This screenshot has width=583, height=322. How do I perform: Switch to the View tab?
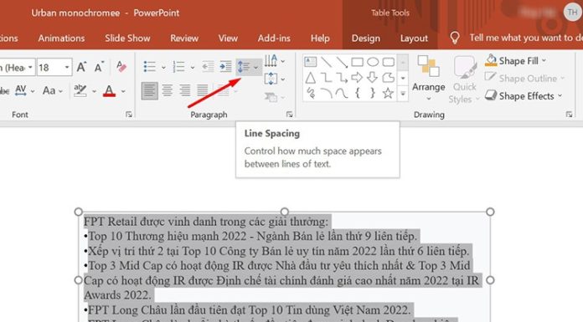tap(228, 38)
